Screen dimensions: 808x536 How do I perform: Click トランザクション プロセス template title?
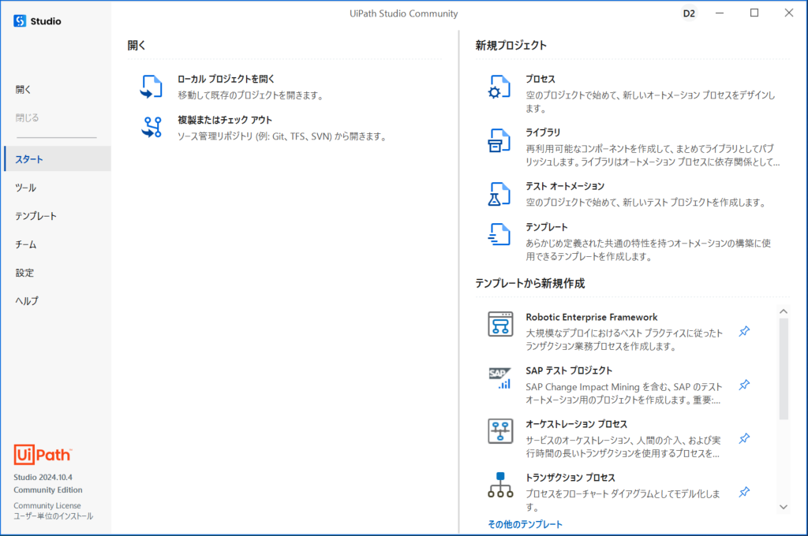(570, 478)
